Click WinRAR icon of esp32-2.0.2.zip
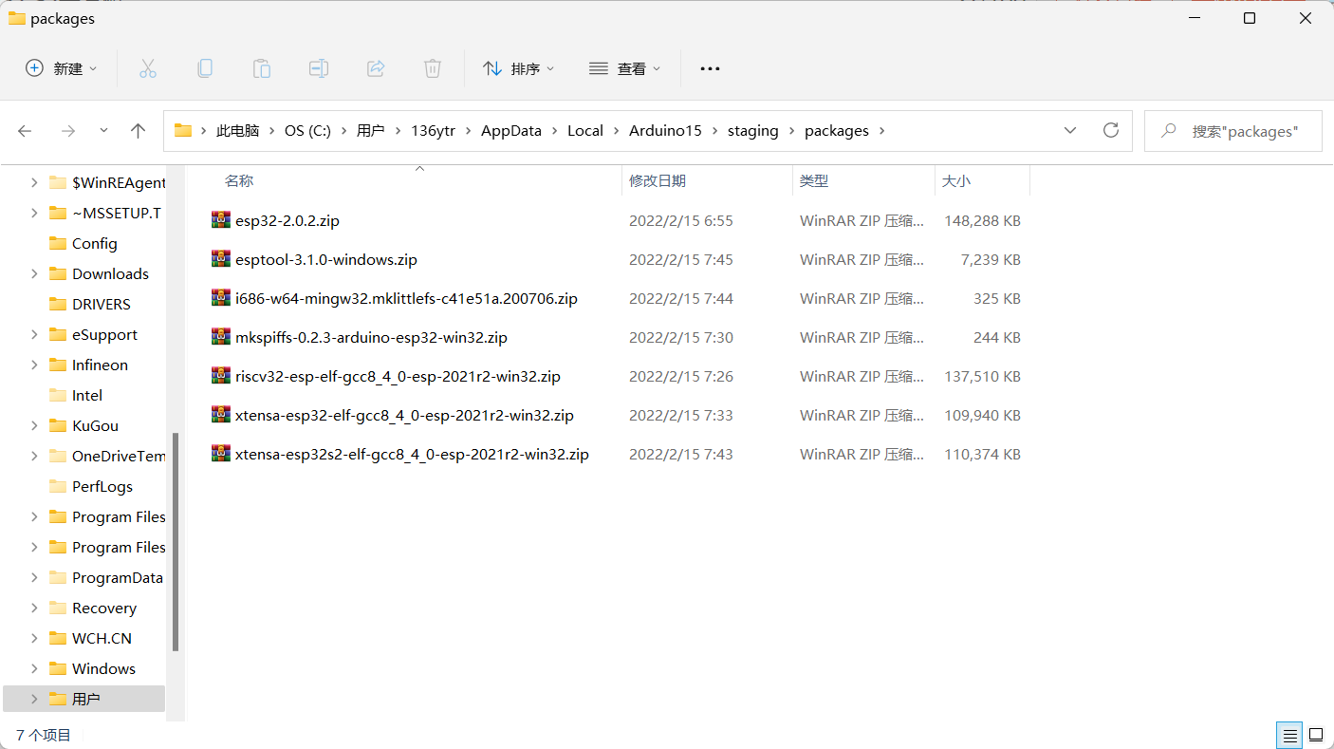 coord(221,220)
